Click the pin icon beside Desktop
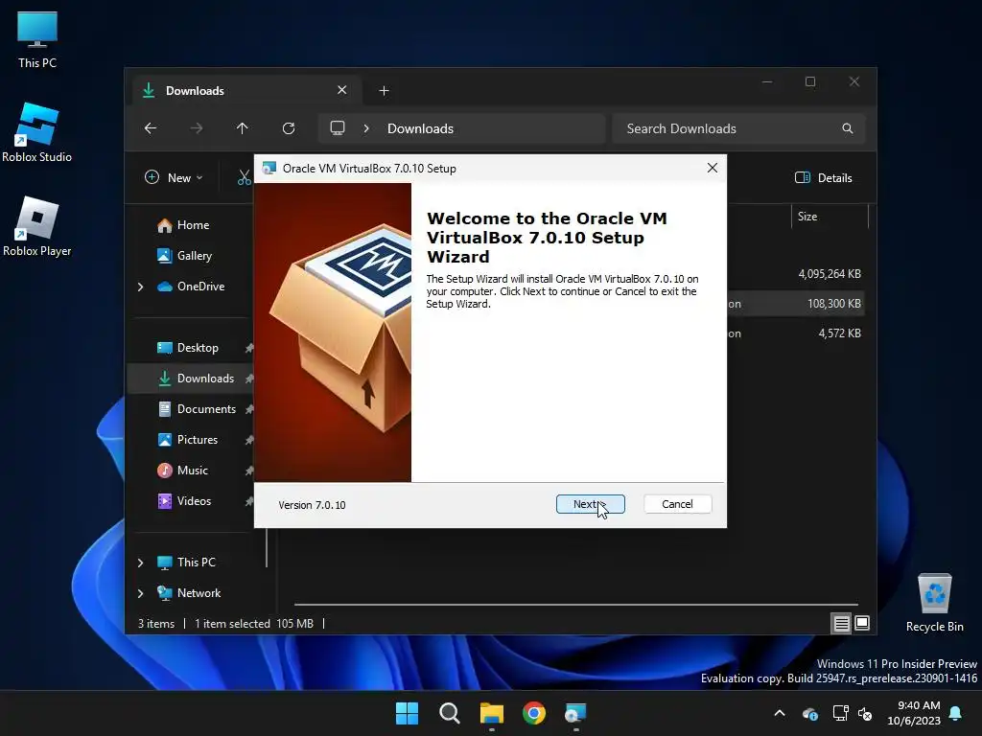This screenshot has height=736, width=982. coord(248,348)
